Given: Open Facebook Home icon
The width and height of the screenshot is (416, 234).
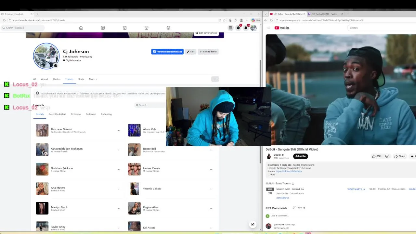Looking at the screenshot, I should click(x=81, y=28).
